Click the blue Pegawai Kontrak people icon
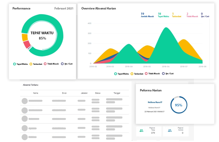This screenshot has width=219, height=142. [170, 130]
